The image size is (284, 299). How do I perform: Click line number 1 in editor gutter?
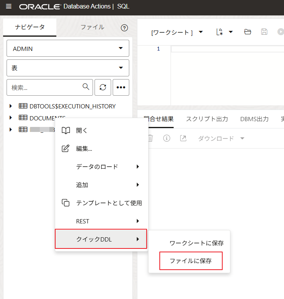tap(158, 49)
